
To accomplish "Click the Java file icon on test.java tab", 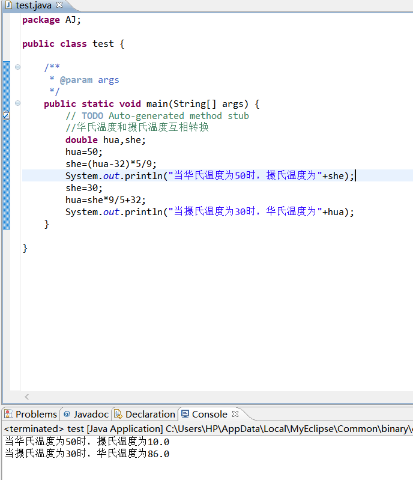I will 8,5.
